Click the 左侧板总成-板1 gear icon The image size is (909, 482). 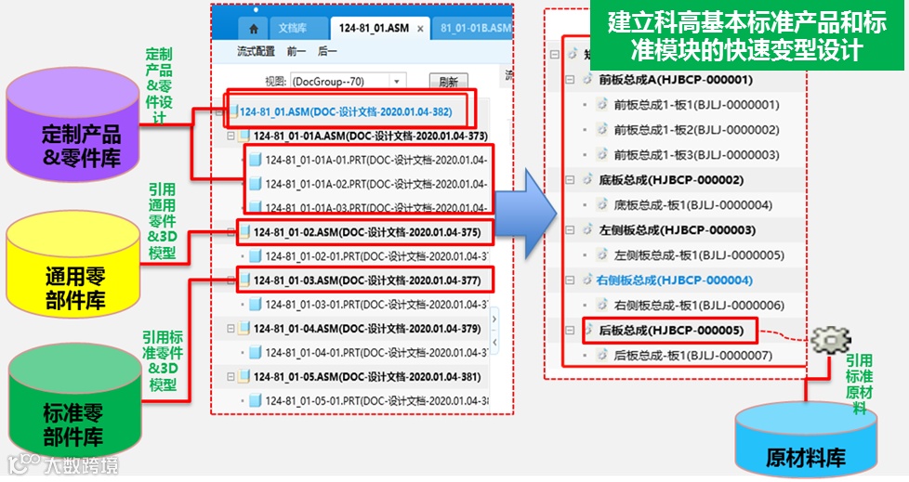click(x=601, y=254)
